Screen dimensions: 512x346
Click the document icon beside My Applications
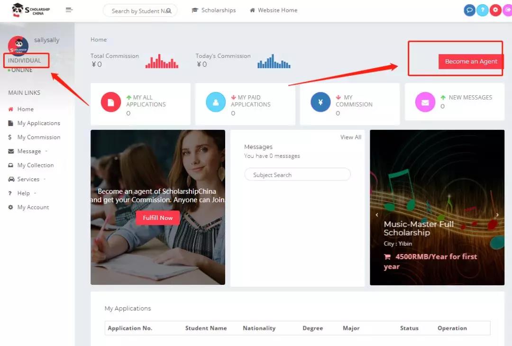point(11,123)
